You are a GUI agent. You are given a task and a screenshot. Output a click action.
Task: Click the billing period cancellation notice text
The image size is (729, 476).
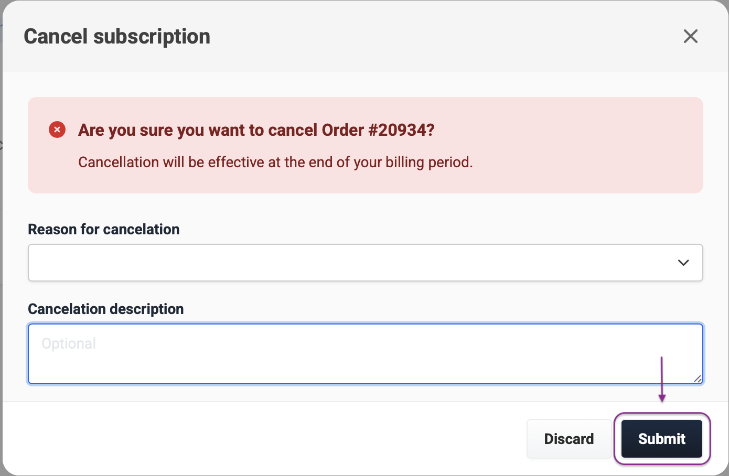click(x=275, y=163)
